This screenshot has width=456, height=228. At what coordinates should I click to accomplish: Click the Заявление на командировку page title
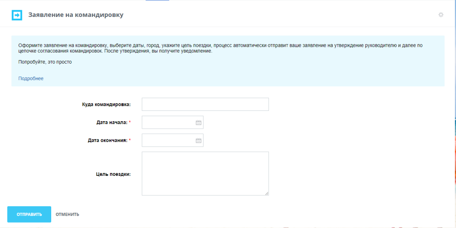coord(76,15)
